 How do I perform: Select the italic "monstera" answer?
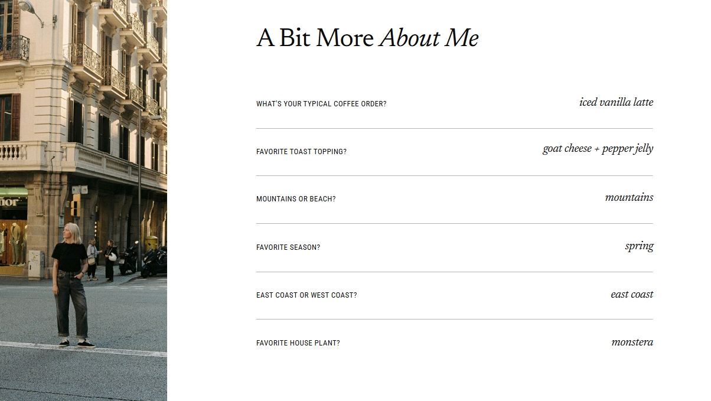(x=632, y=343)
